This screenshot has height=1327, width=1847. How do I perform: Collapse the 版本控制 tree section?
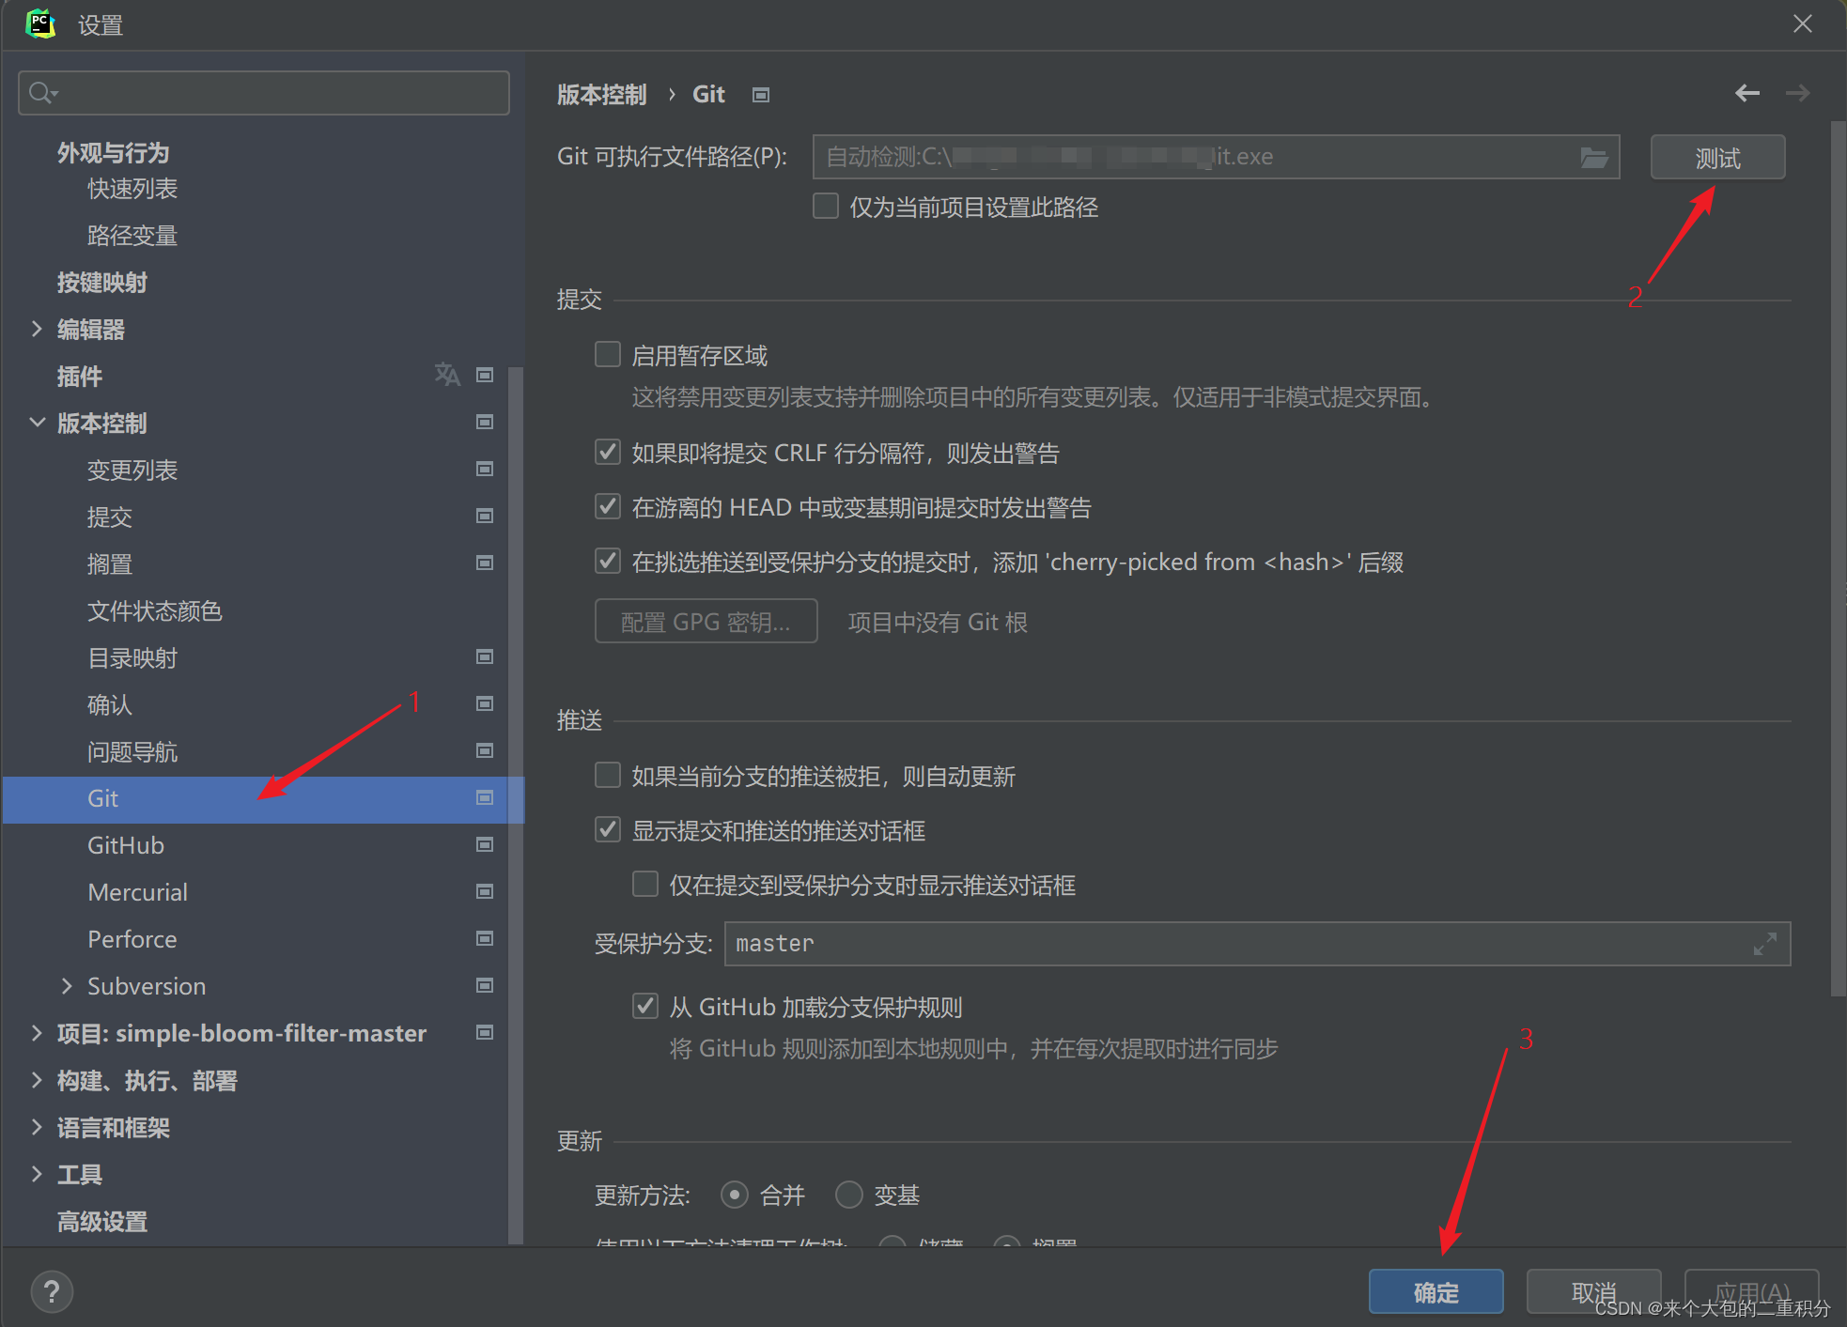[x=37, y=423]
